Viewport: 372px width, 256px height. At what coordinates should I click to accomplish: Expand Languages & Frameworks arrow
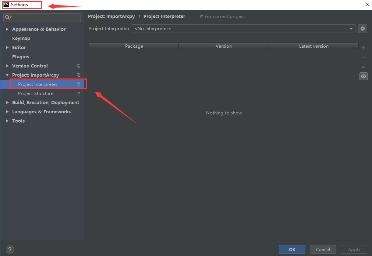point(7,111)
